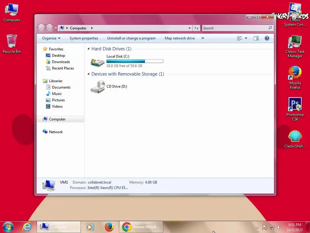Click the network tray icon
Screen dimensions: 310x233
(x=272, y=227)
